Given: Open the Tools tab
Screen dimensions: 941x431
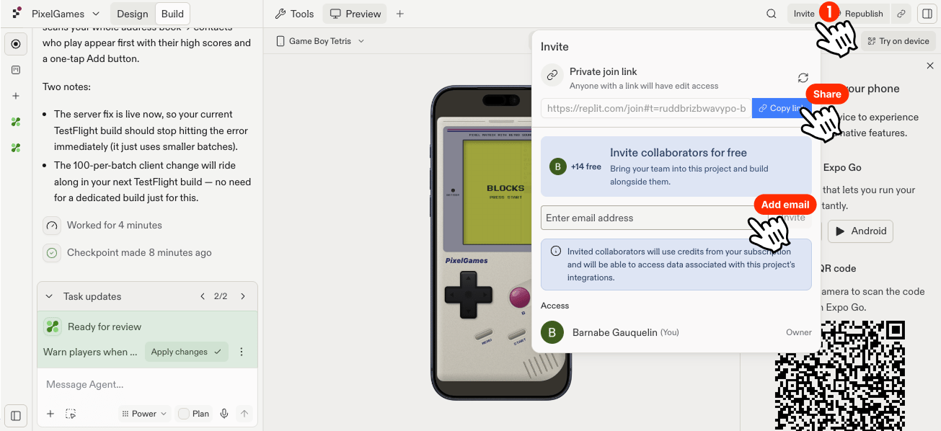Looking at the screenshot, I should tap(294, 14).
